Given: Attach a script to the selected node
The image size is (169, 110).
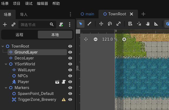Looking at the screenshot, I should pyautogui.click(x=61, y=24).
